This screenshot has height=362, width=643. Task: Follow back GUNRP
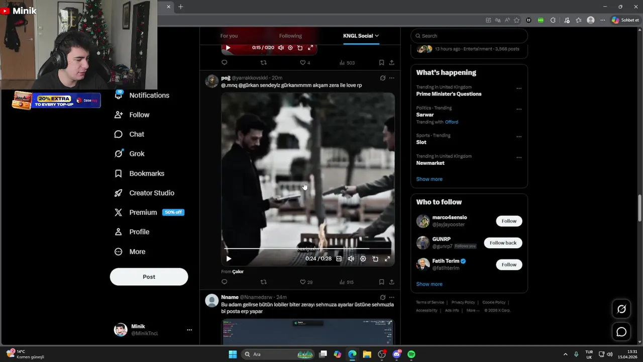click(503, 243)
